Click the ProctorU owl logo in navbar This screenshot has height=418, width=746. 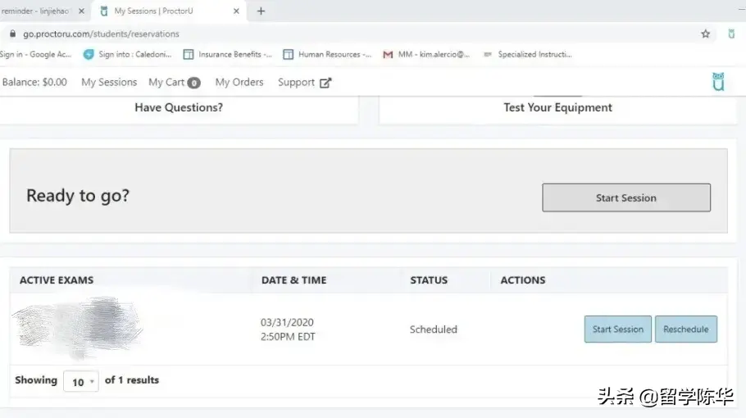[x=718, y=82]
